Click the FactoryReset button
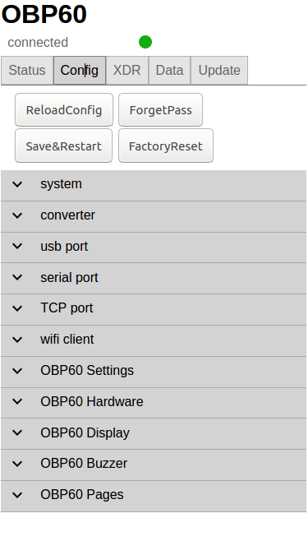Image resolution: width=308 pixels, height=541 pixels. click(166, 146)
